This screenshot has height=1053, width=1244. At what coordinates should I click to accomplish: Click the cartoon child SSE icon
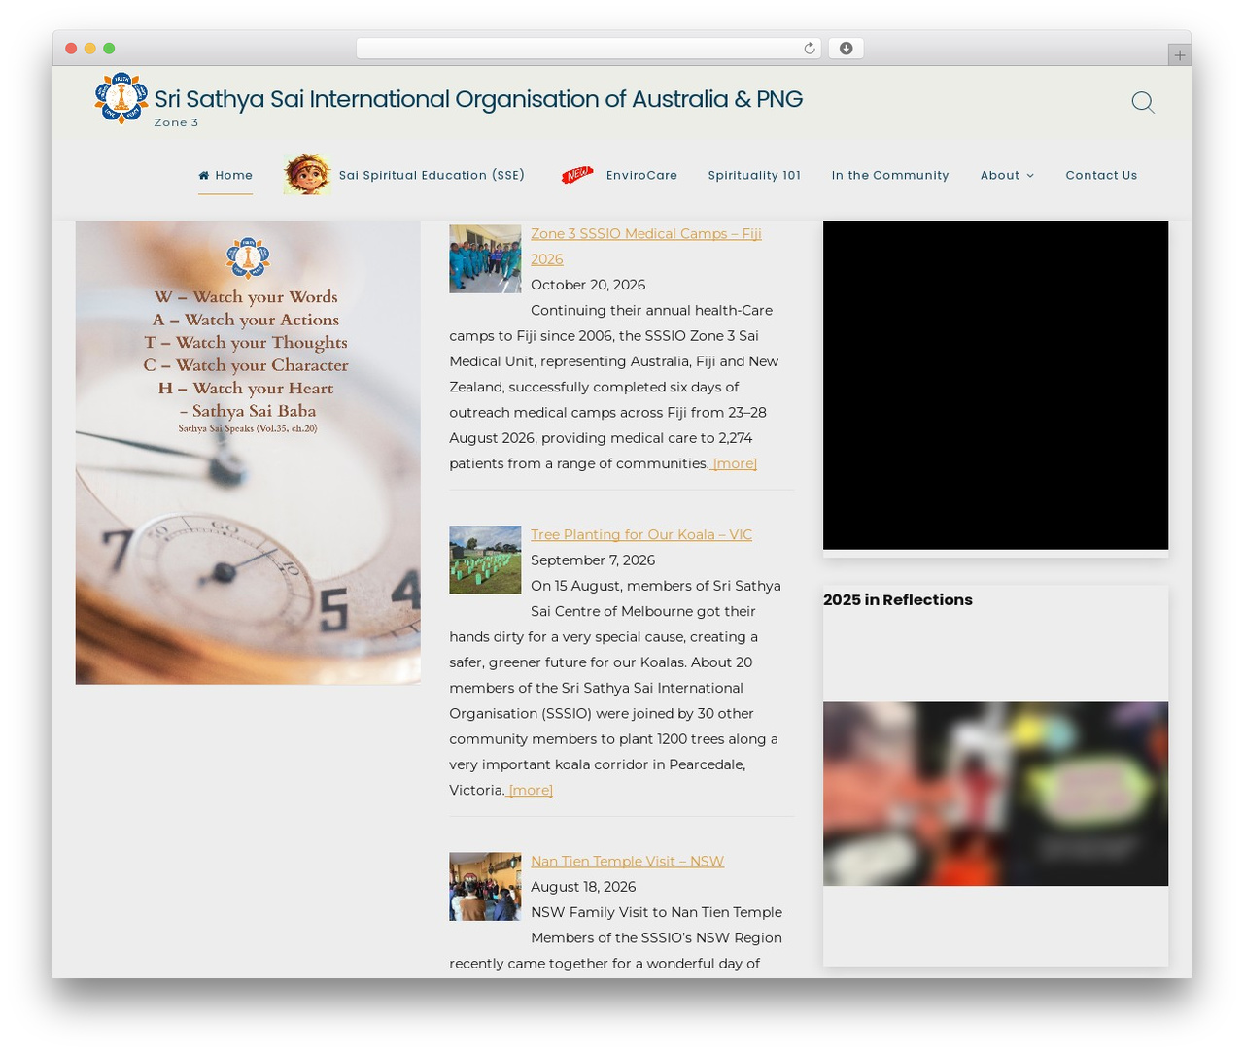coord(307,175)
